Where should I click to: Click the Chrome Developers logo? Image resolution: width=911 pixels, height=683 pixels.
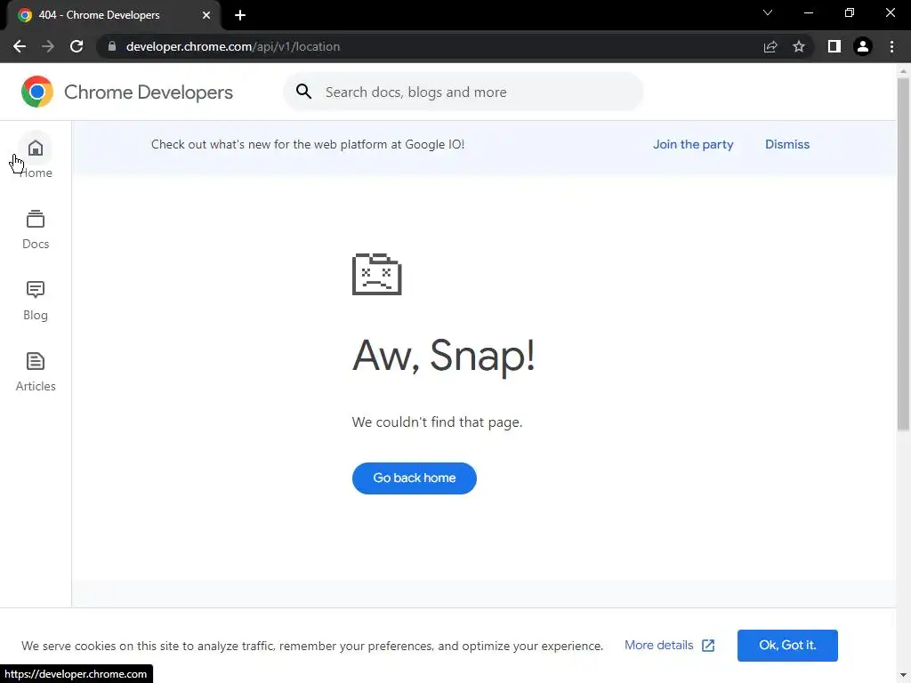click(37, 92)
